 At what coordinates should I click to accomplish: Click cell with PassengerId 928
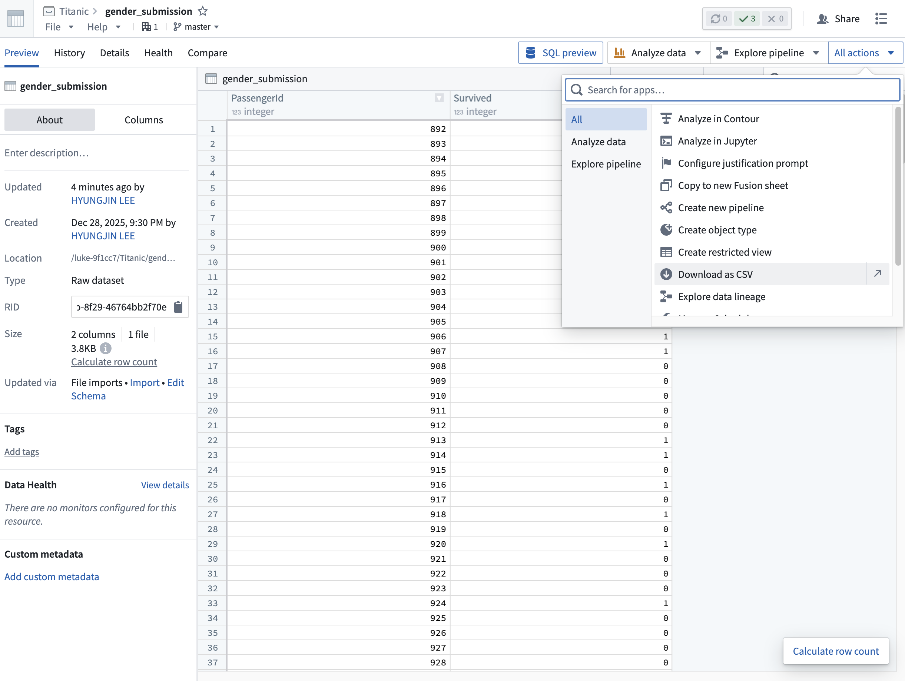(x=338, y=662)
